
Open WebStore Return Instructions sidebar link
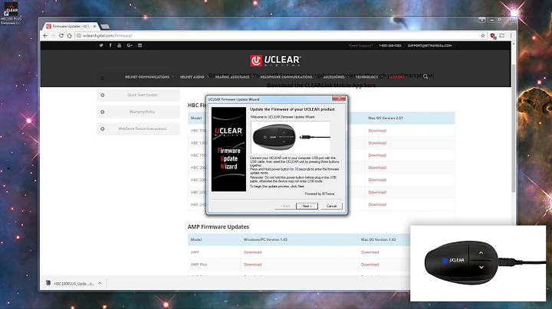click(143, 128)
